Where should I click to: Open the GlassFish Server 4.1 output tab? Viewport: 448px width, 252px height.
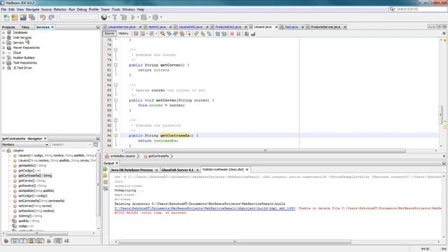pos(177,170)
